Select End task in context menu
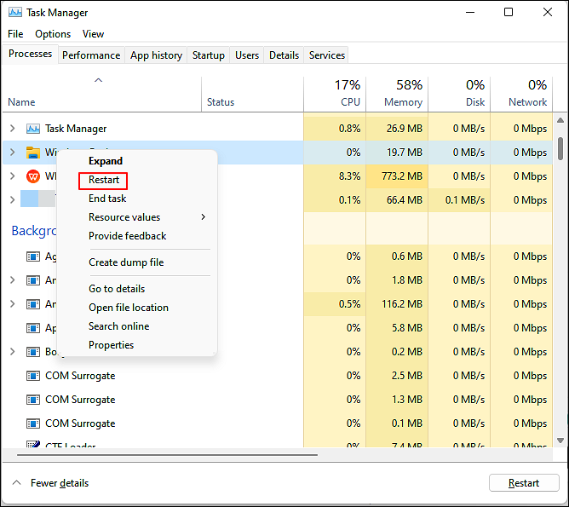569x507 pixels. pyautogui.click(x=107, y=199)
